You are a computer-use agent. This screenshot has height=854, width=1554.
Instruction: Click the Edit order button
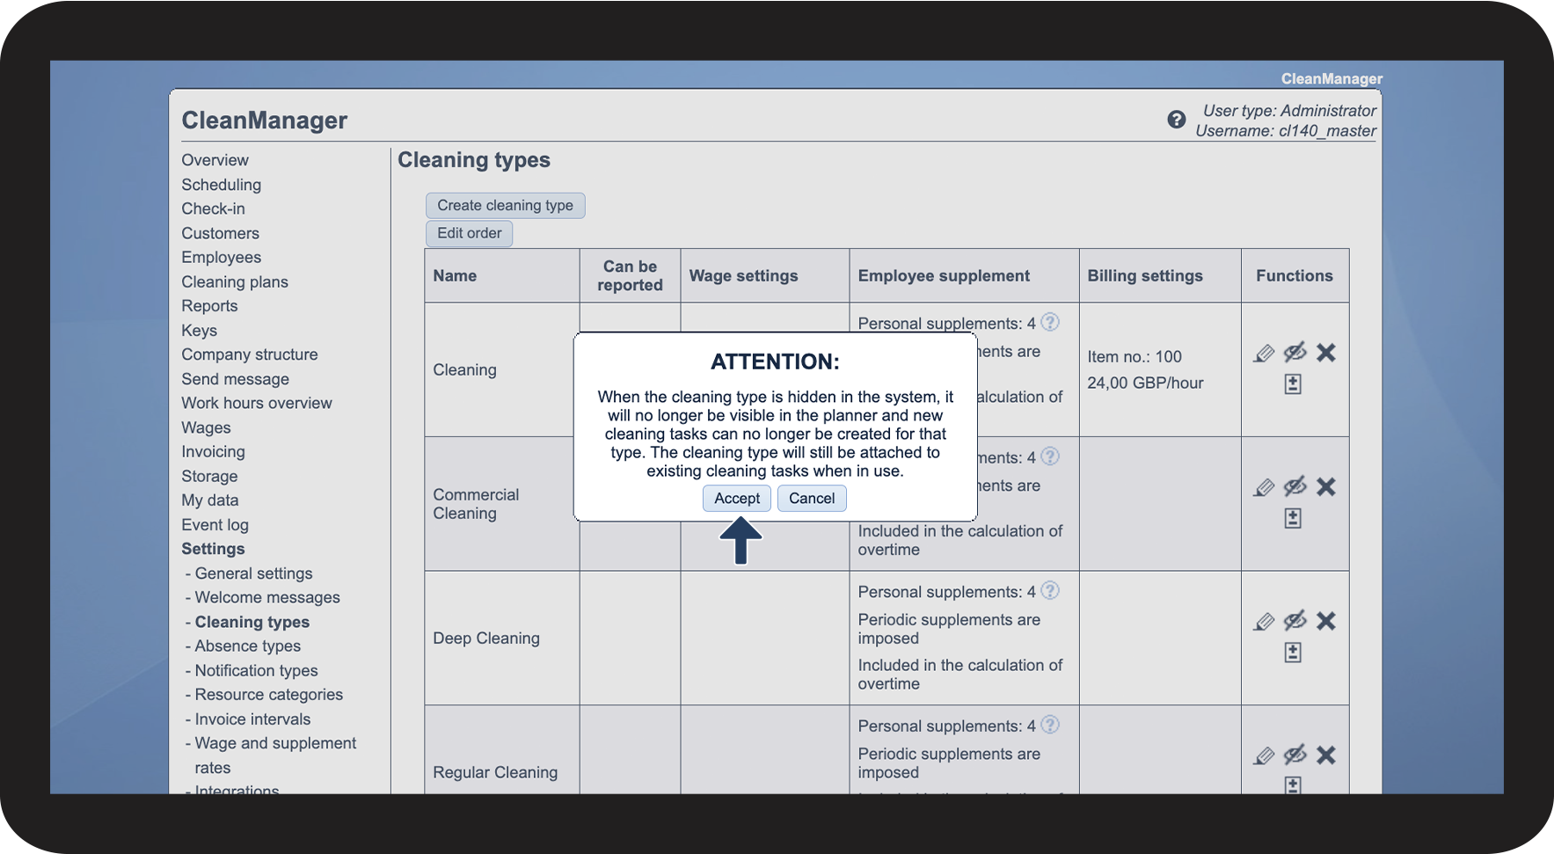(469, 233)
